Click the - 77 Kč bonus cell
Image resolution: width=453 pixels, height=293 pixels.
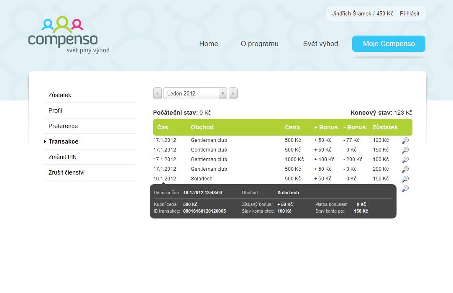coord(351,140)
